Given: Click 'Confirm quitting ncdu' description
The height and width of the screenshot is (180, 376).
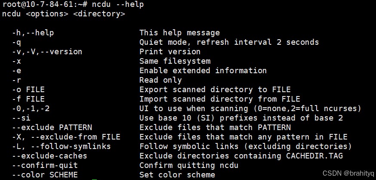Looking at the screenshot, I should (x=189, y=165).
